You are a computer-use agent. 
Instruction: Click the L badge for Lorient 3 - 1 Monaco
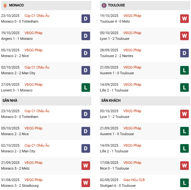pyautogui.click(x=86, y=87)
